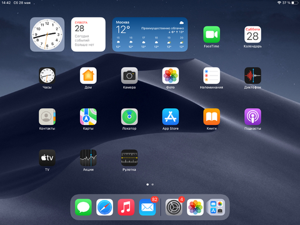Open the App Store

[x=171, y=117]
